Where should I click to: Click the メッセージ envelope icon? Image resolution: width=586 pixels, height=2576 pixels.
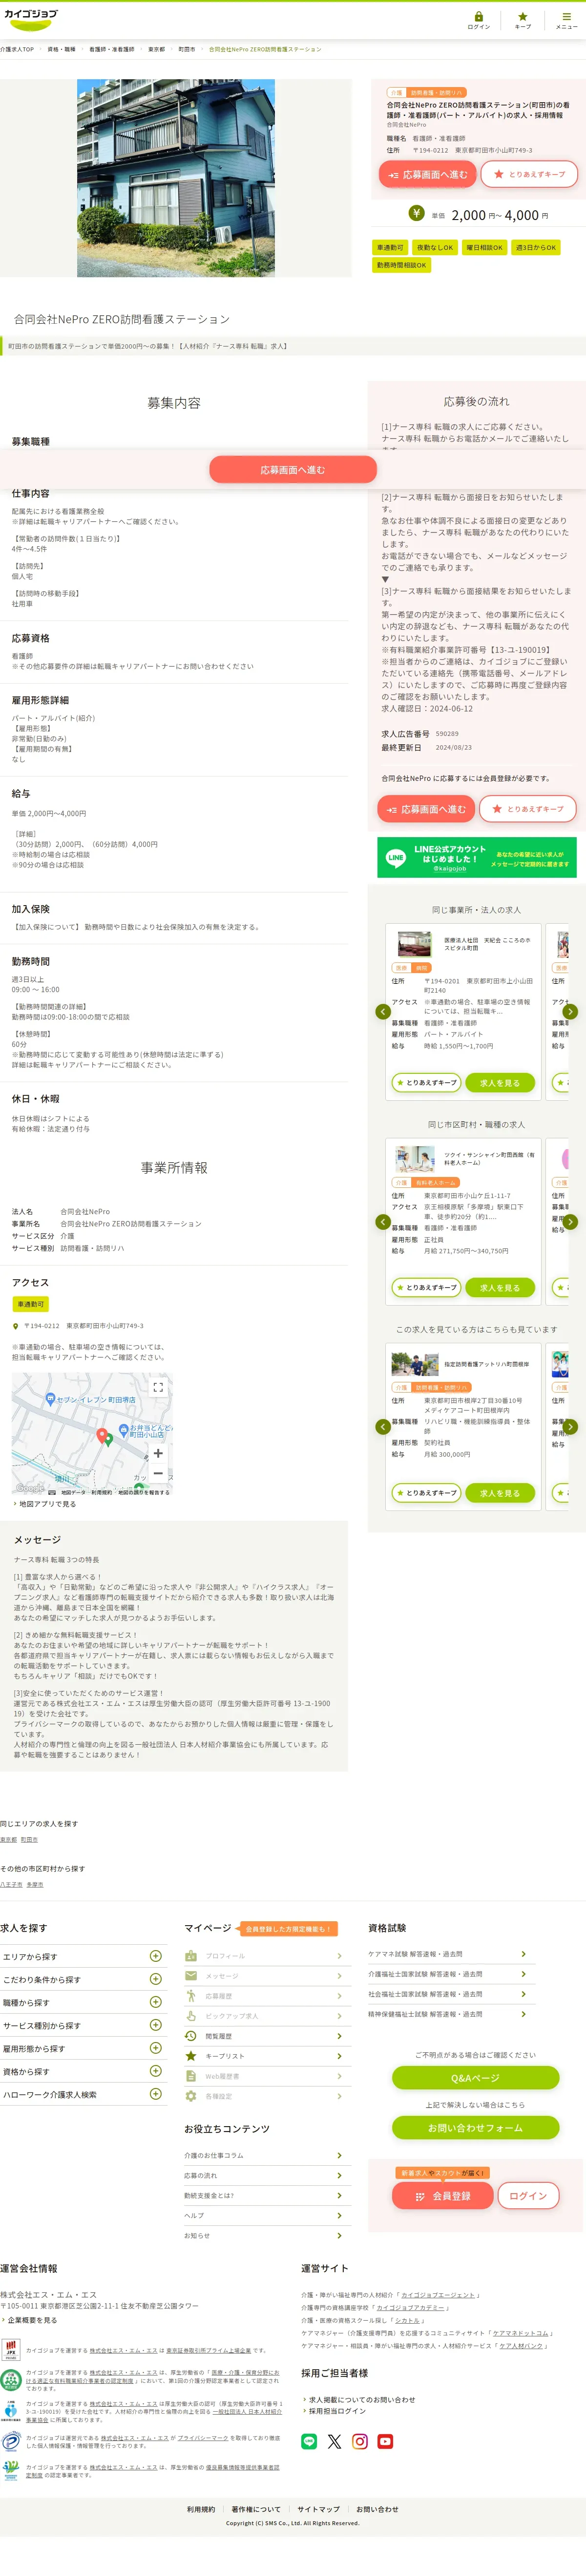coord(190,1976)
